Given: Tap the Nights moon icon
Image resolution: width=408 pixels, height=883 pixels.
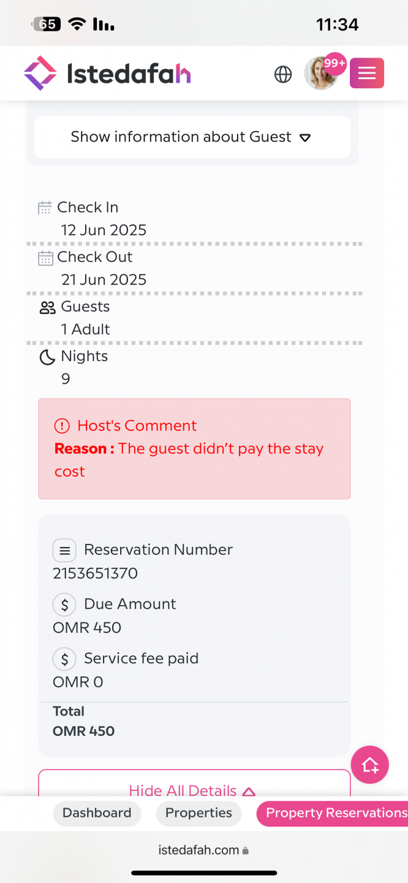Looking at the screenshot, I should point(47,357).
